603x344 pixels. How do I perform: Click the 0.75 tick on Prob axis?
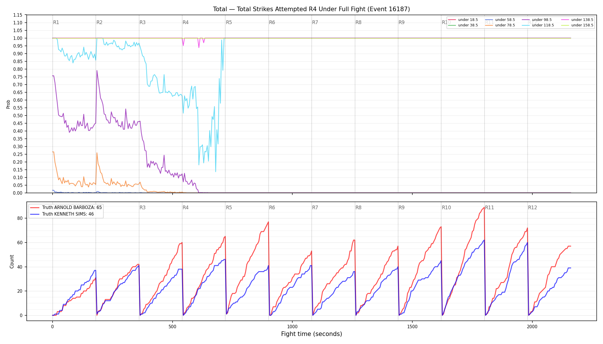pos(18,77)
